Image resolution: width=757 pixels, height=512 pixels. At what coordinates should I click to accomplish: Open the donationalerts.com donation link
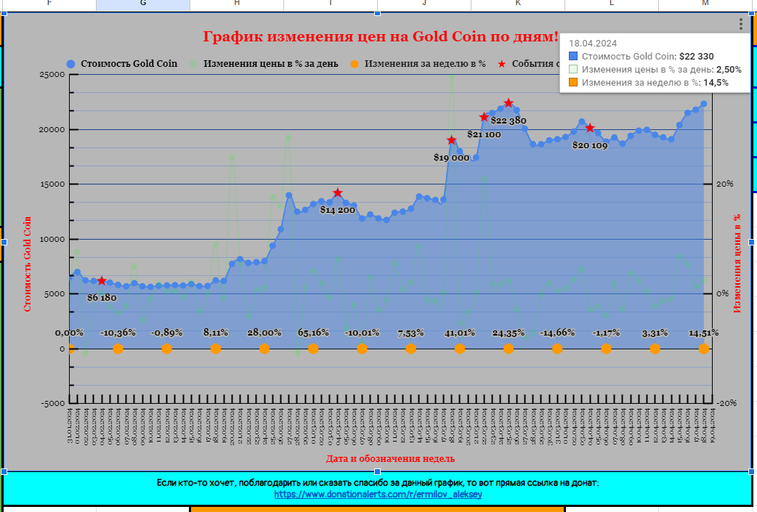(378, 495)
